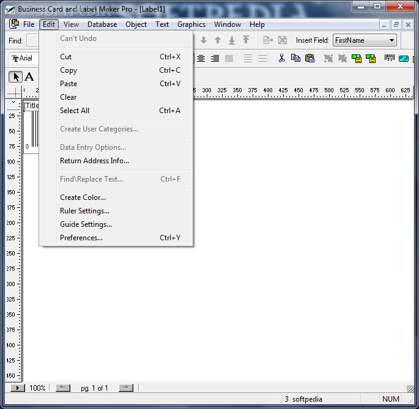
Task: Click the crossed-out record delete icon
Action: click(283, 40)
